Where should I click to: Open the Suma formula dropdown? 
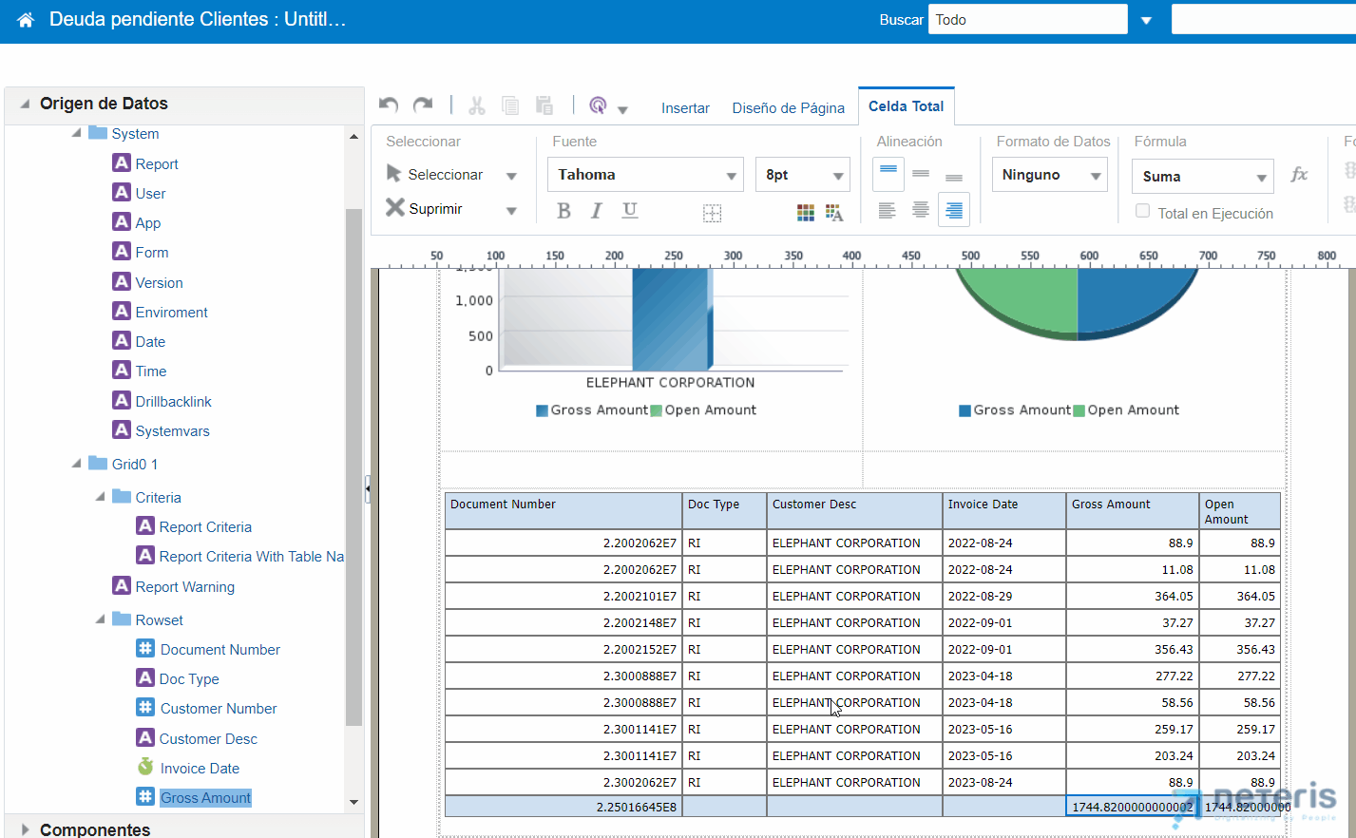[x=1202, y=177]
